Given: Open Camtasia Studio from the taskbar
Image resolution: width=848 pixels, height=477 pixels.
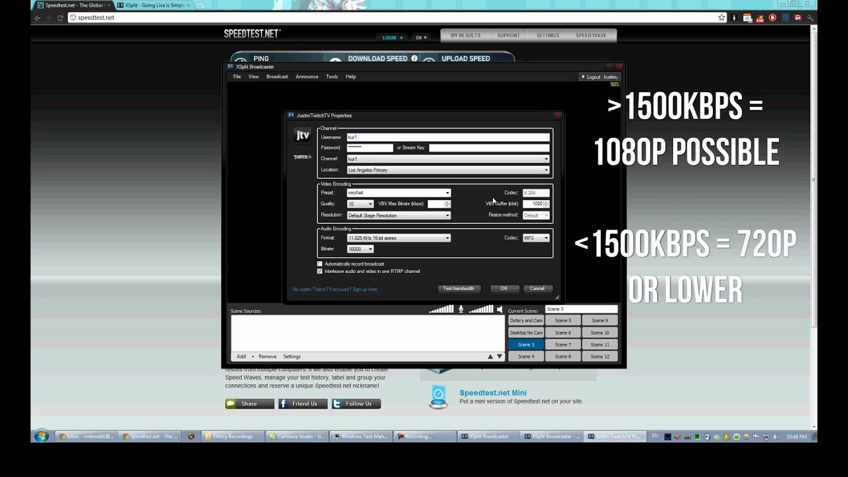Looking at the screenshot, I should point(297,437).
